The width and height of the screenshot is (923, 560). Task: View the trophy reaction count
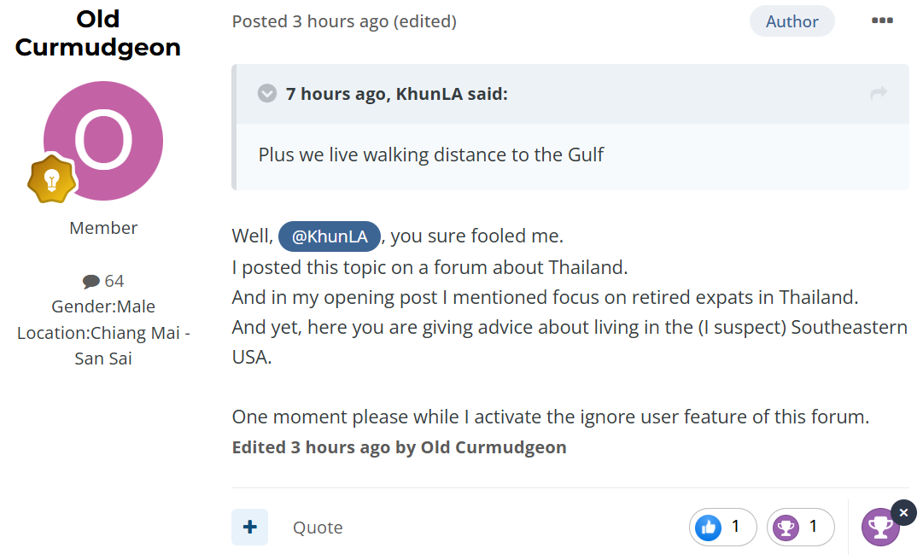coord(801,527)
